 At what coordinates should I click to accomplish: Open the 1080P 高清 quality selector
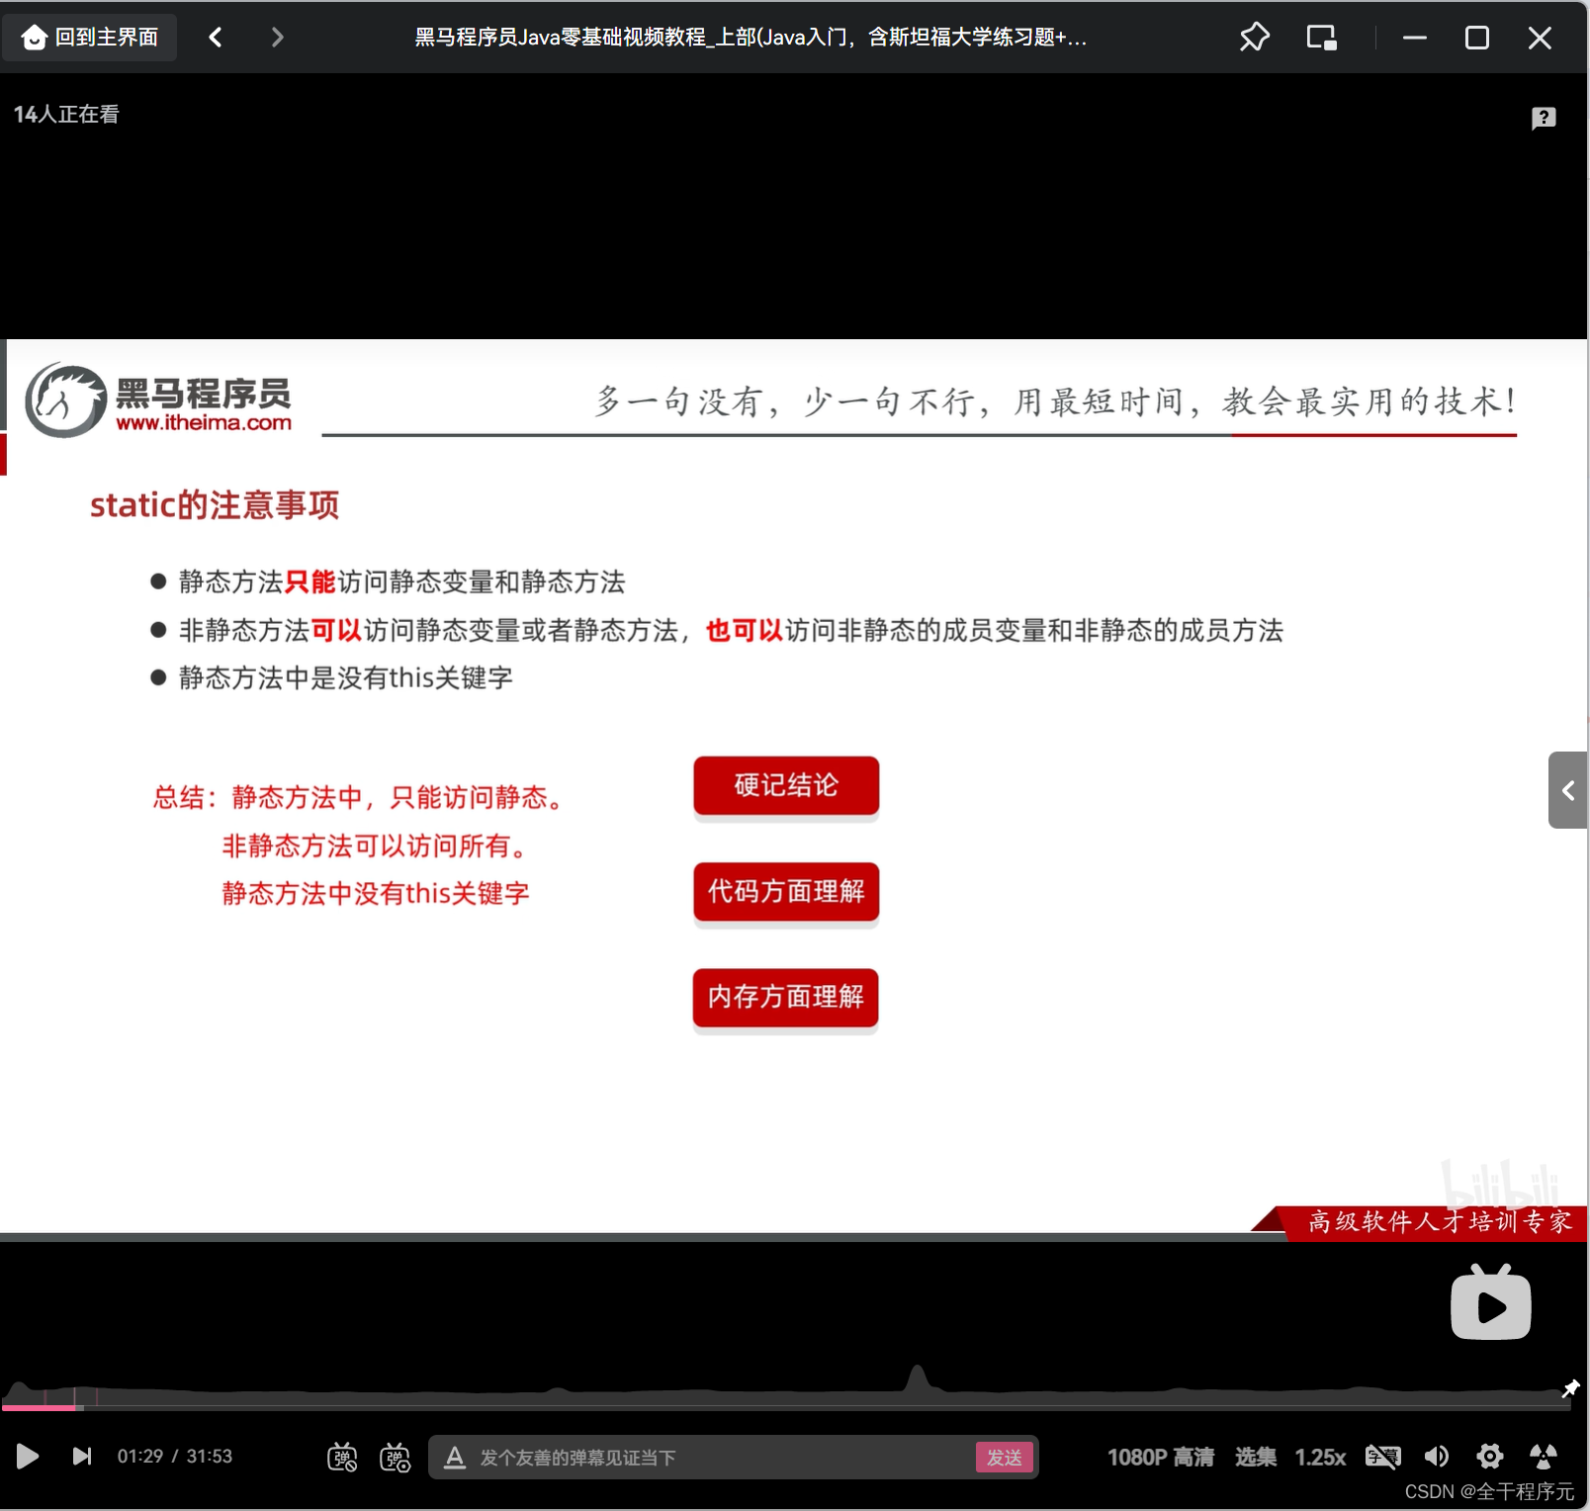click(x=1161, y=1456)
